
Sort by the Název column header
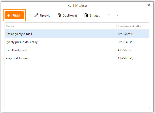61,26
